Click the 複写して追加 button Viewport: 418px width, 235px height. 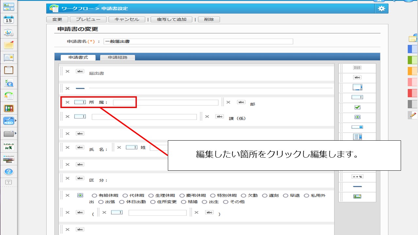tap(171, 20)
